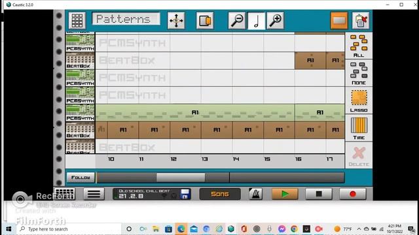The height and width of the screenshot is (235, 419).
Task: Choose None to deselect patterns
Action: (x=359, y=73)
